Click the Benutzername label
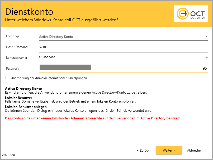213x160 pixels. (x=16, y=57)
